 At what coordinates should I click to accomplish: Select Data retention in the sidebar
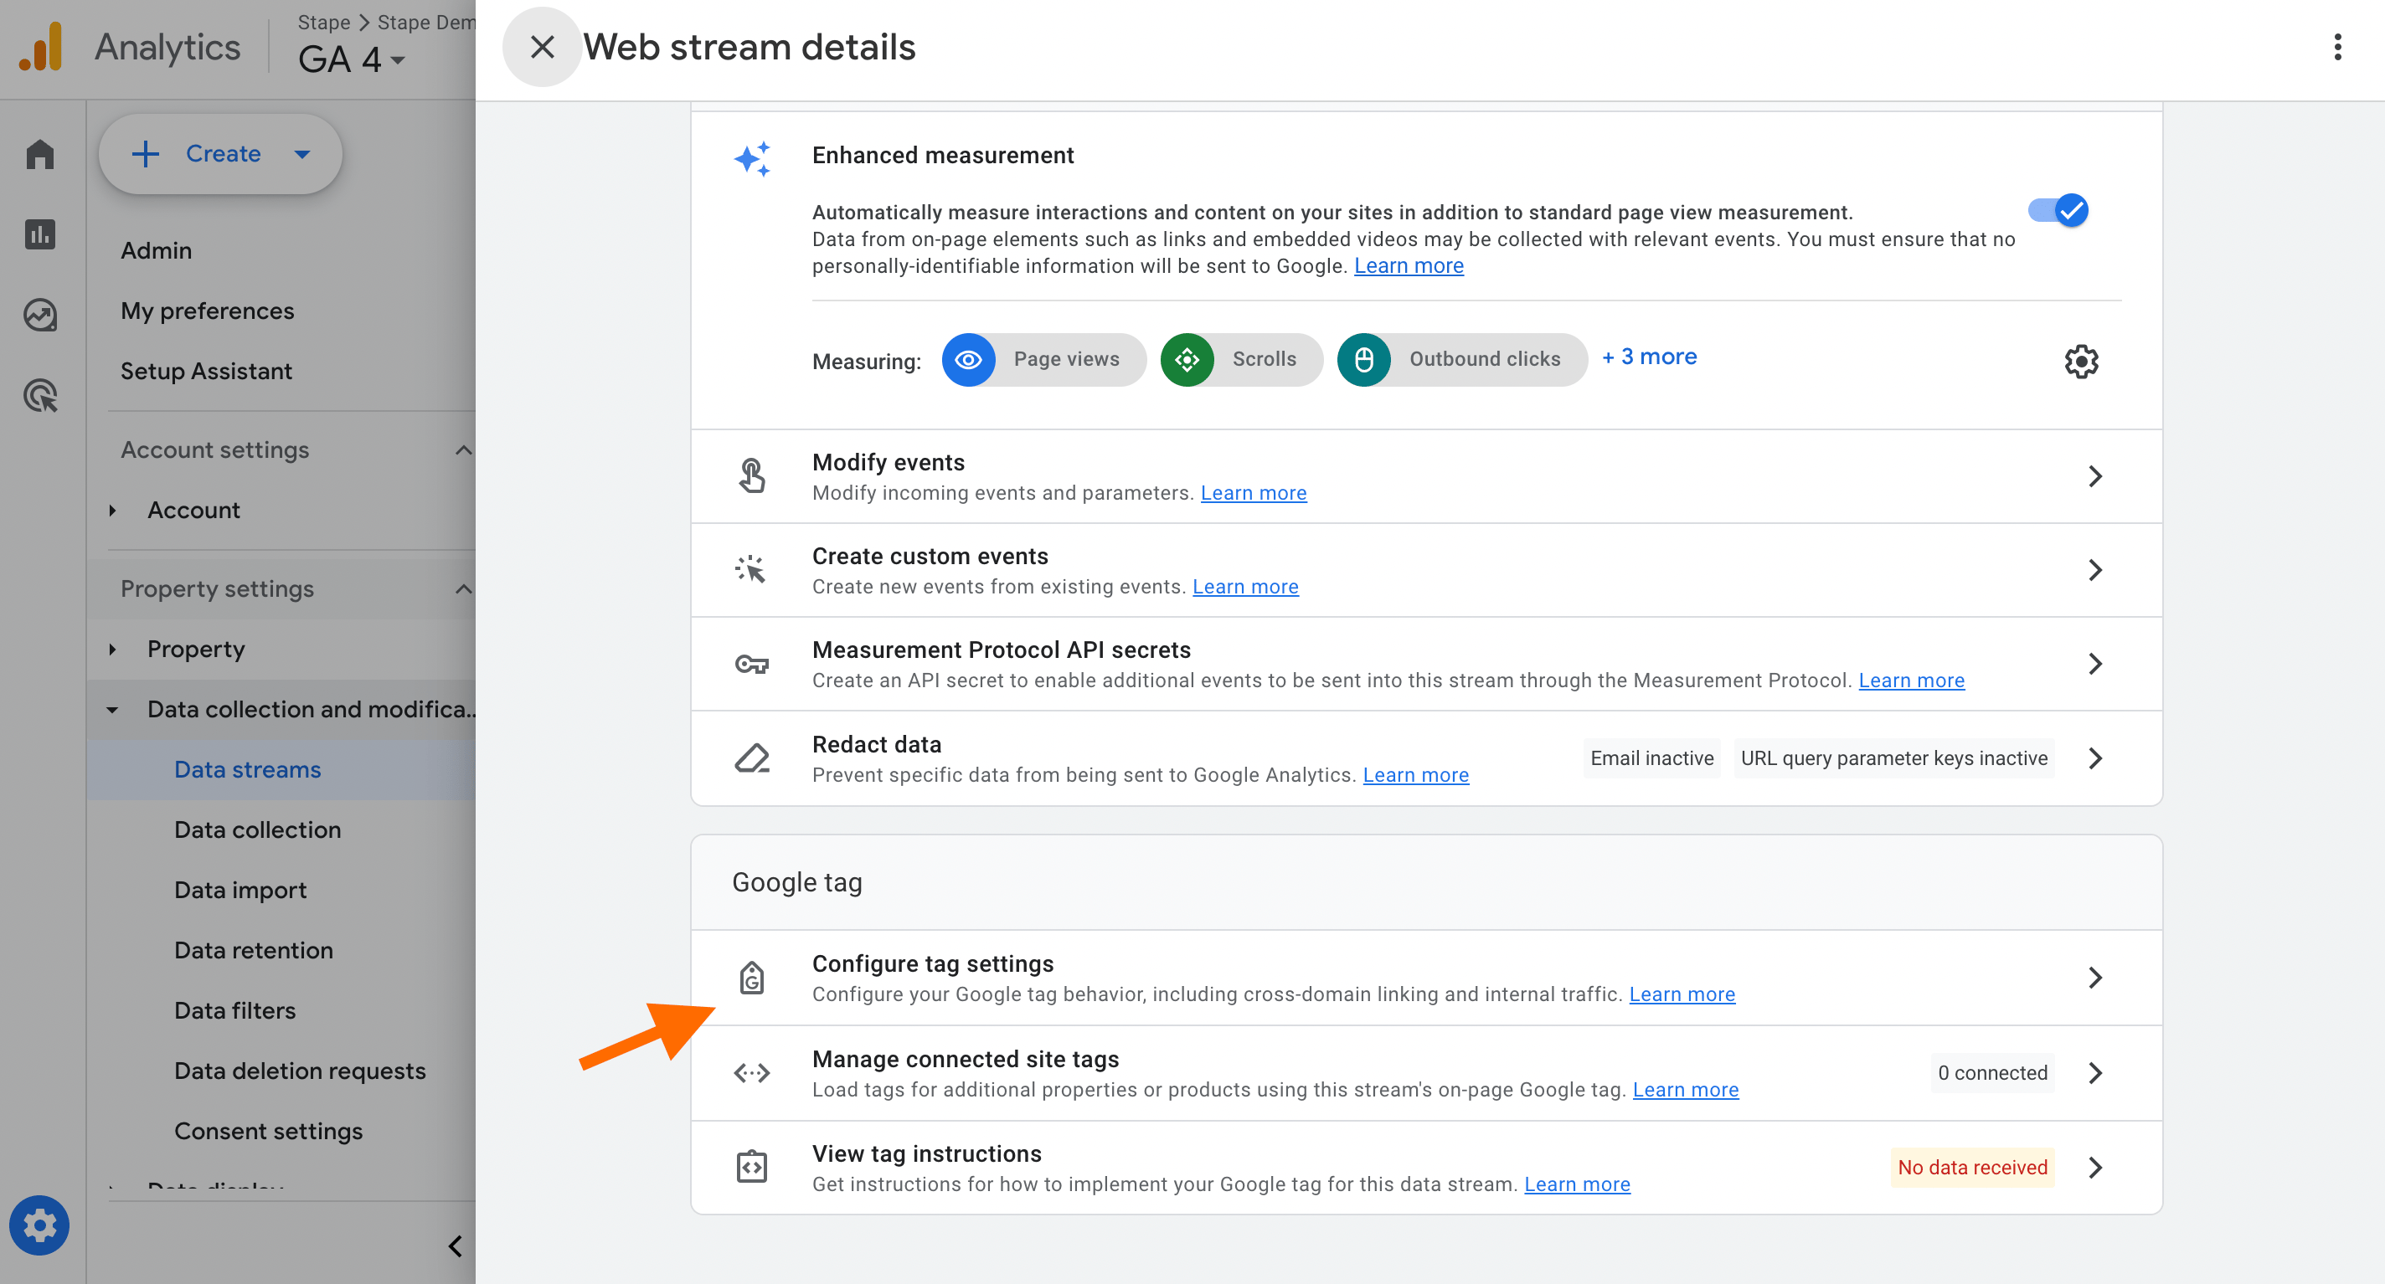click(x=253, y=950)
